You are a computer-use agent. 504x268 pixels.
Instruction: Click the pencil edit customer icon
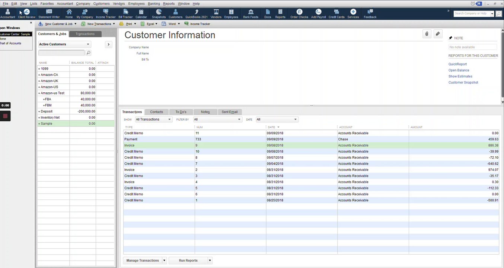coord(438,34)
